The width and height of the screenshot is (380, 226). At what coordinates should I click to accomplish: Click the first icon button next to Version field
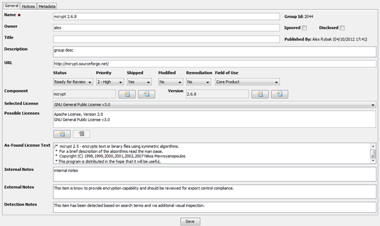point(260,94)
